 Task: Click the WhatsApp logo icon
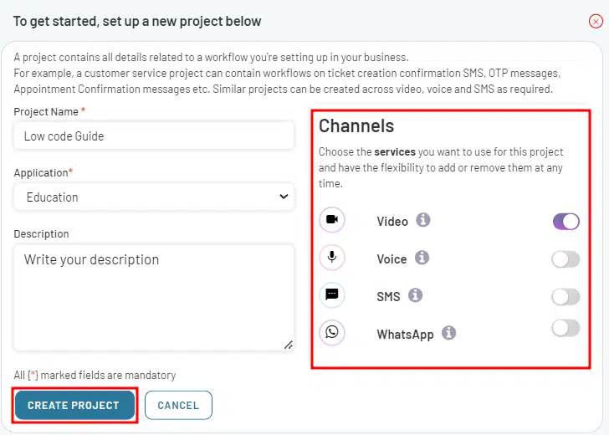point(331,332)
